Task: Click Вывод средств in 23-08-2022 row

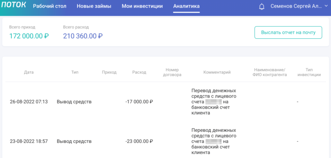Action: pyautogui.click(x=74, y=141)
